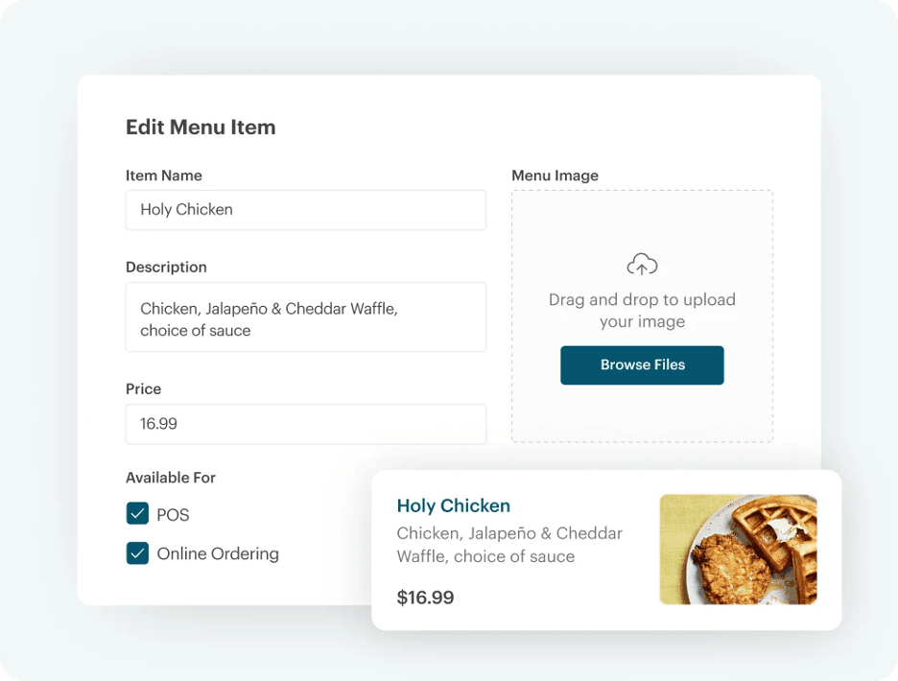Viewport: 898px width, 681px height.
Task: Disable the Online Ordering checkbox
Action: point(137,553)
